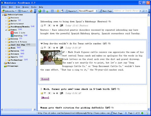This screenshot has width=151, height=116.
Task: Open the Edit menu
Action: click(x=11, y=7)
